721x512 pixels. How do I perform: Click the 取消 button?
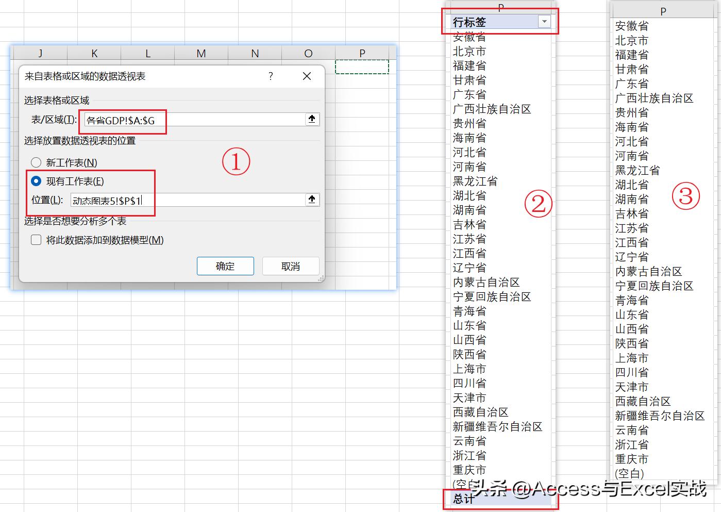(290, 266)
